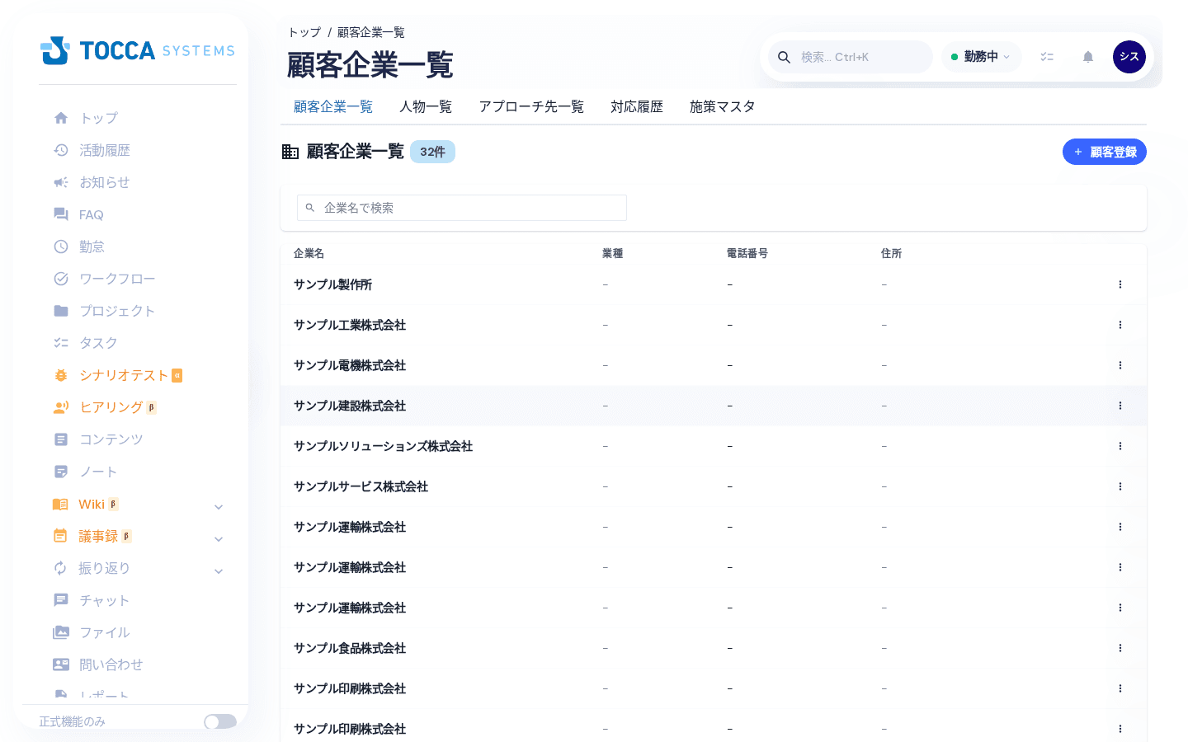Open the 勤務中 status dropdown
This screenshot has height=742, width=1188.
pos(981,57)
